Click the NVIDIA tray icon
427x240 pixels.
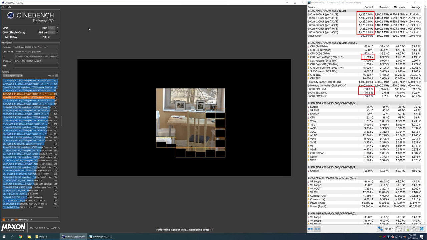380,237
